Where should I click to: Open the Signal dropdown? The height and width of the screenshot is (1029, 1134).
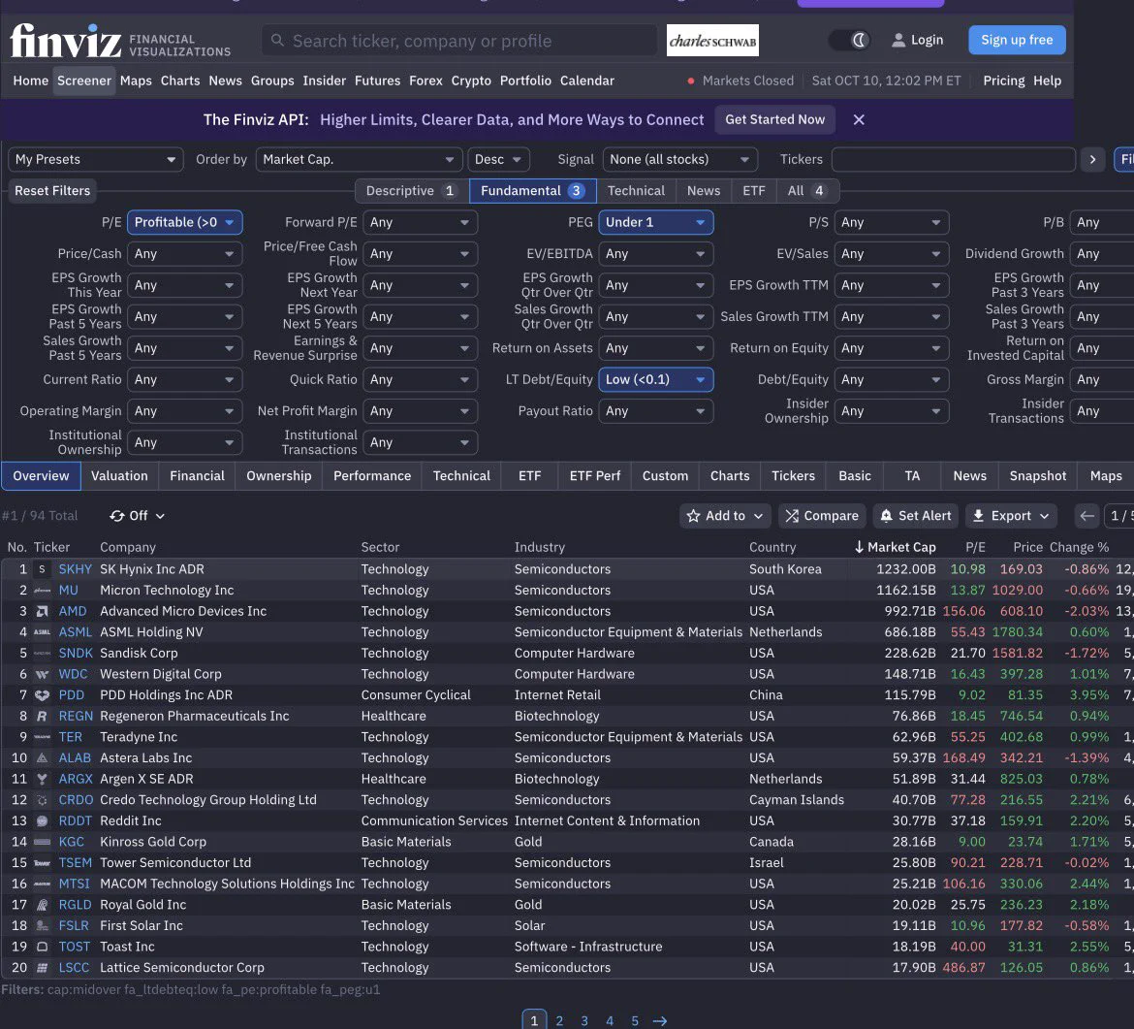click(x=679, y=159)
